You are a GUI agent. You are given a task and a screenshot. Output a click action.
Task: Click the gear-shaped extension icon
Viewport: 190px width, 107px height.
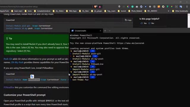point(150,7)
